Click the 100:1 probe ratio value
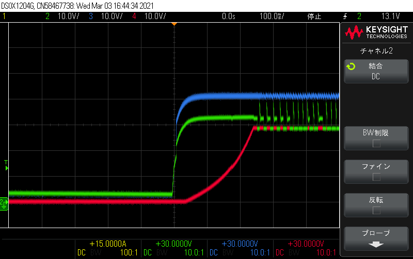Image resolution: width=413 pixels, height=259 pixels. point(129,253)
